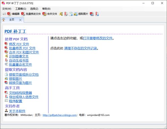The image size is (167, 129).
Task: Open the pdfpatcher.cnblogs.com homepage link
Action: coord(60,115)
